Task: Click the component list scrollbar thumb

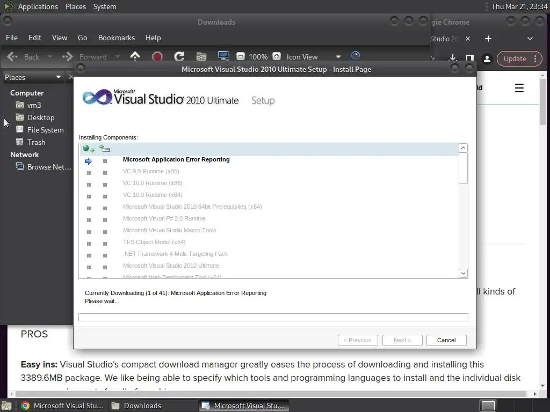Action: coord(463,168)
